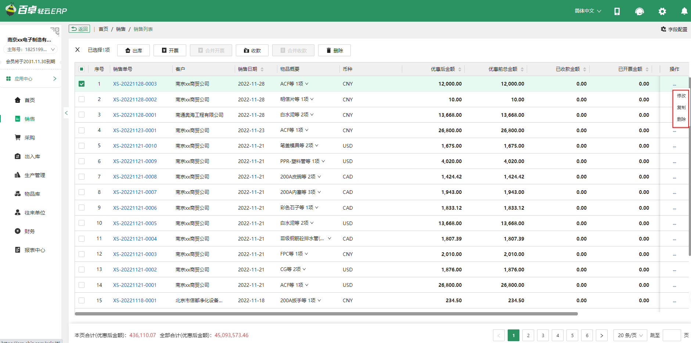Click the 收款 button

click(x=252, y=50)
